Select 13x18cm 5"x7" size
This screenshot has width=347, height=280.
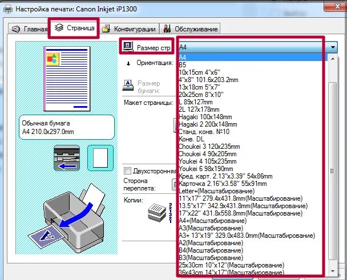(253, 87)
